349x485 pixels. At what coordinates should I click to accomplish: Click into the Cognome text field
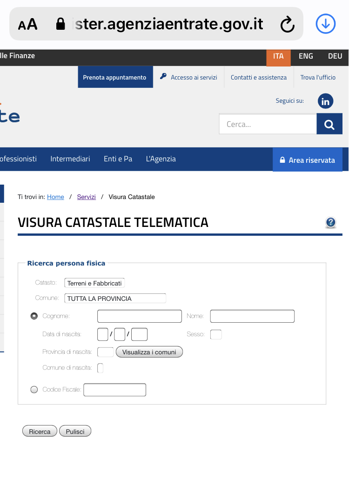tap(140, 316)
